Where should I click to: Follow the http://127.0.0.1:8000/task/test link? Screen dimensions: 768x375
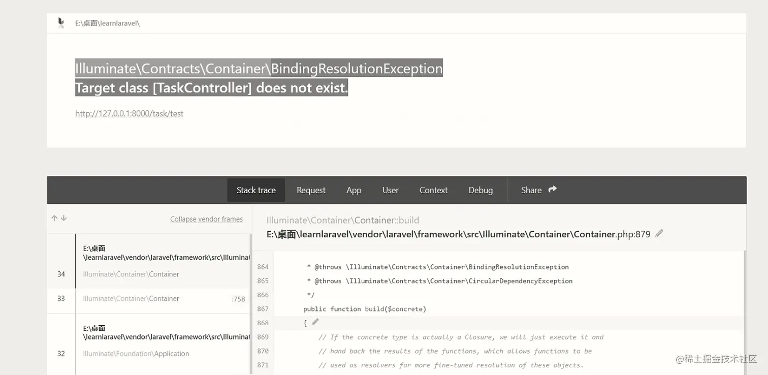point(129,113)
